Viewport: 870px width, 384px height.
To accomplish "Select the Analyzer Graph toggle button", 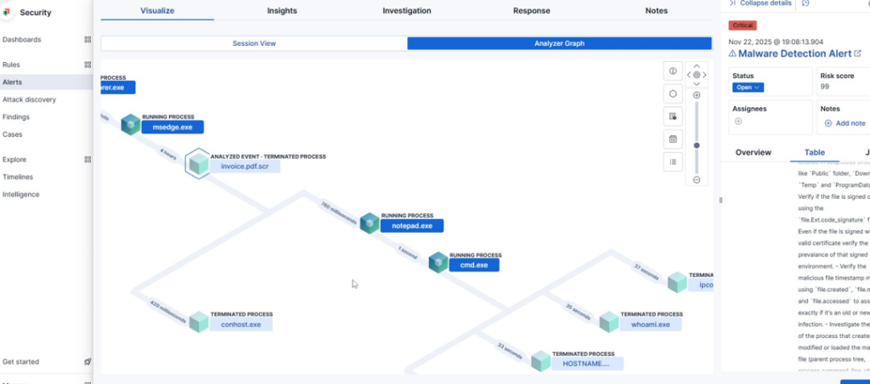I will 558,43.
